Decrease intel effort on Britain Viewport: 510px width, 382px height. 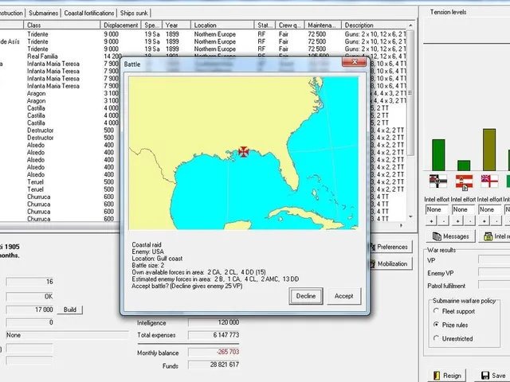point(496,221)
